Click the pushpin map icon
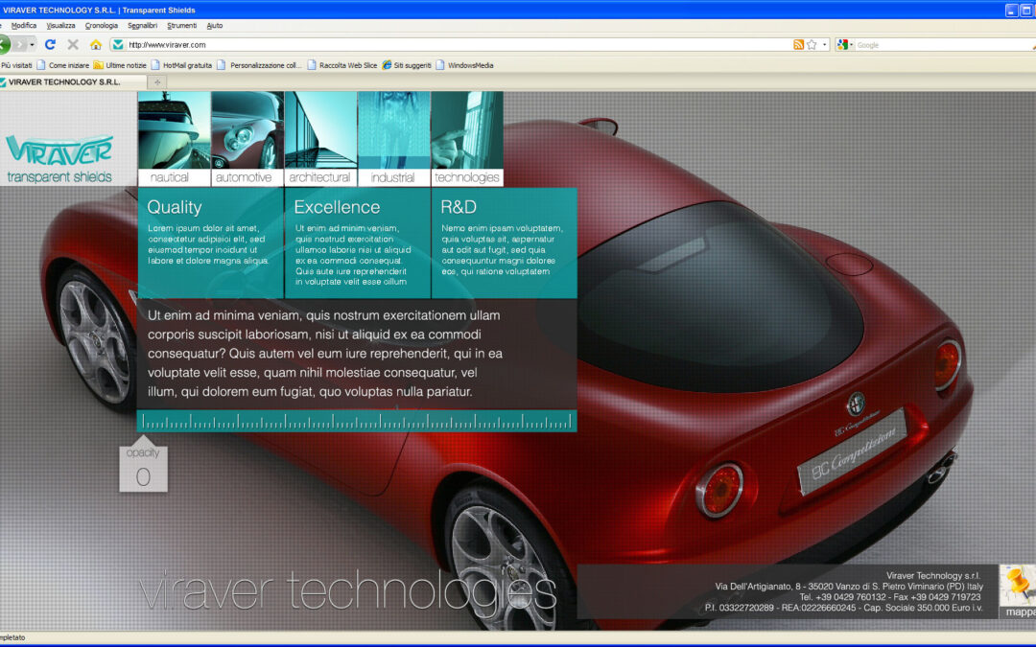Viewport: 1036px width, 647px height. [x=1018, y=585]
